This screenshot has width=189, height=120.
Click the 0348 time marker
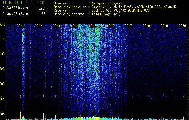point(146,26)
